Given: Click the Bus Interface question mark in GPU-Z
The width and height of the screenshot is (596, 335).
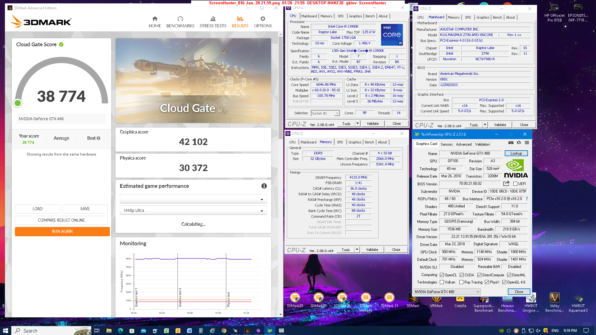Looking at the screenshot, I should pos(527,199).
